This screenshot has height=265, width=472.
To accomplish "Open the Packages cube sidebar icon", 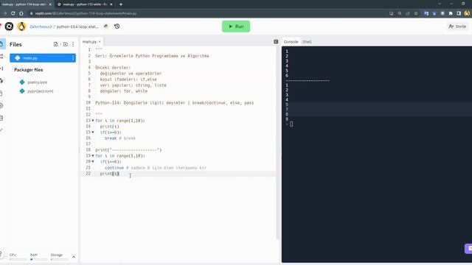I will click(x=1, y=81).
